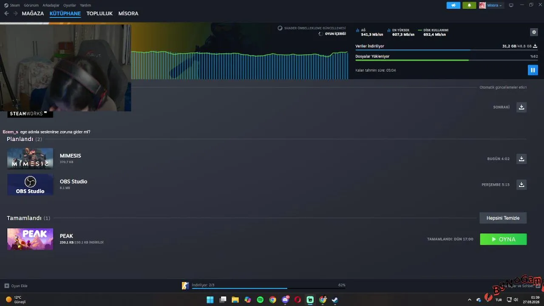Open Task View from taskbar

tap(223, 300)
